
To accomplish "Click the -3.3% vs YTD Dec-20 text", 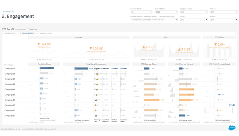I will [44, 60].
